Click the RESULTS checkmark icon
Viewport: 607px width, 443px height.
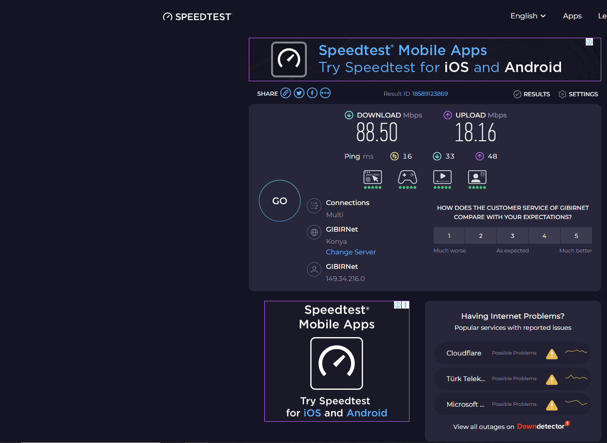(517, 94)
